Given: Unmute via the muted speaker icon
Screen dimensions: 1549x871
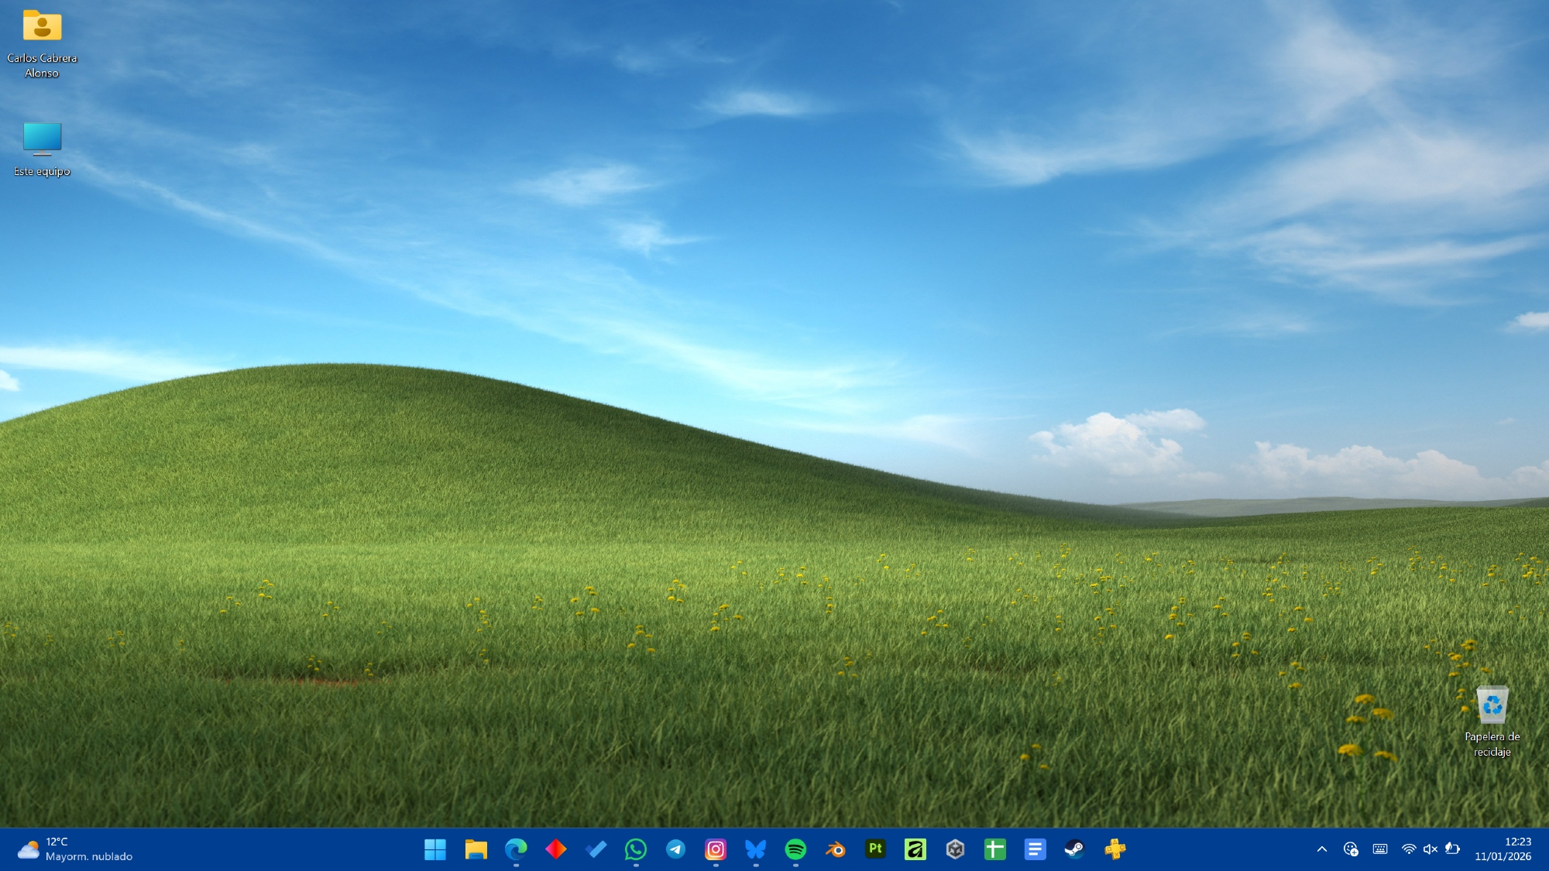Looking at the screenshot, I should 1431,849.
